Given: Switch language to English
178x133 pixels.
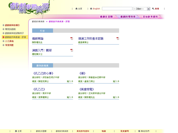Looking at the screenshot, I should pyautogui.click(x=96, y=9).
